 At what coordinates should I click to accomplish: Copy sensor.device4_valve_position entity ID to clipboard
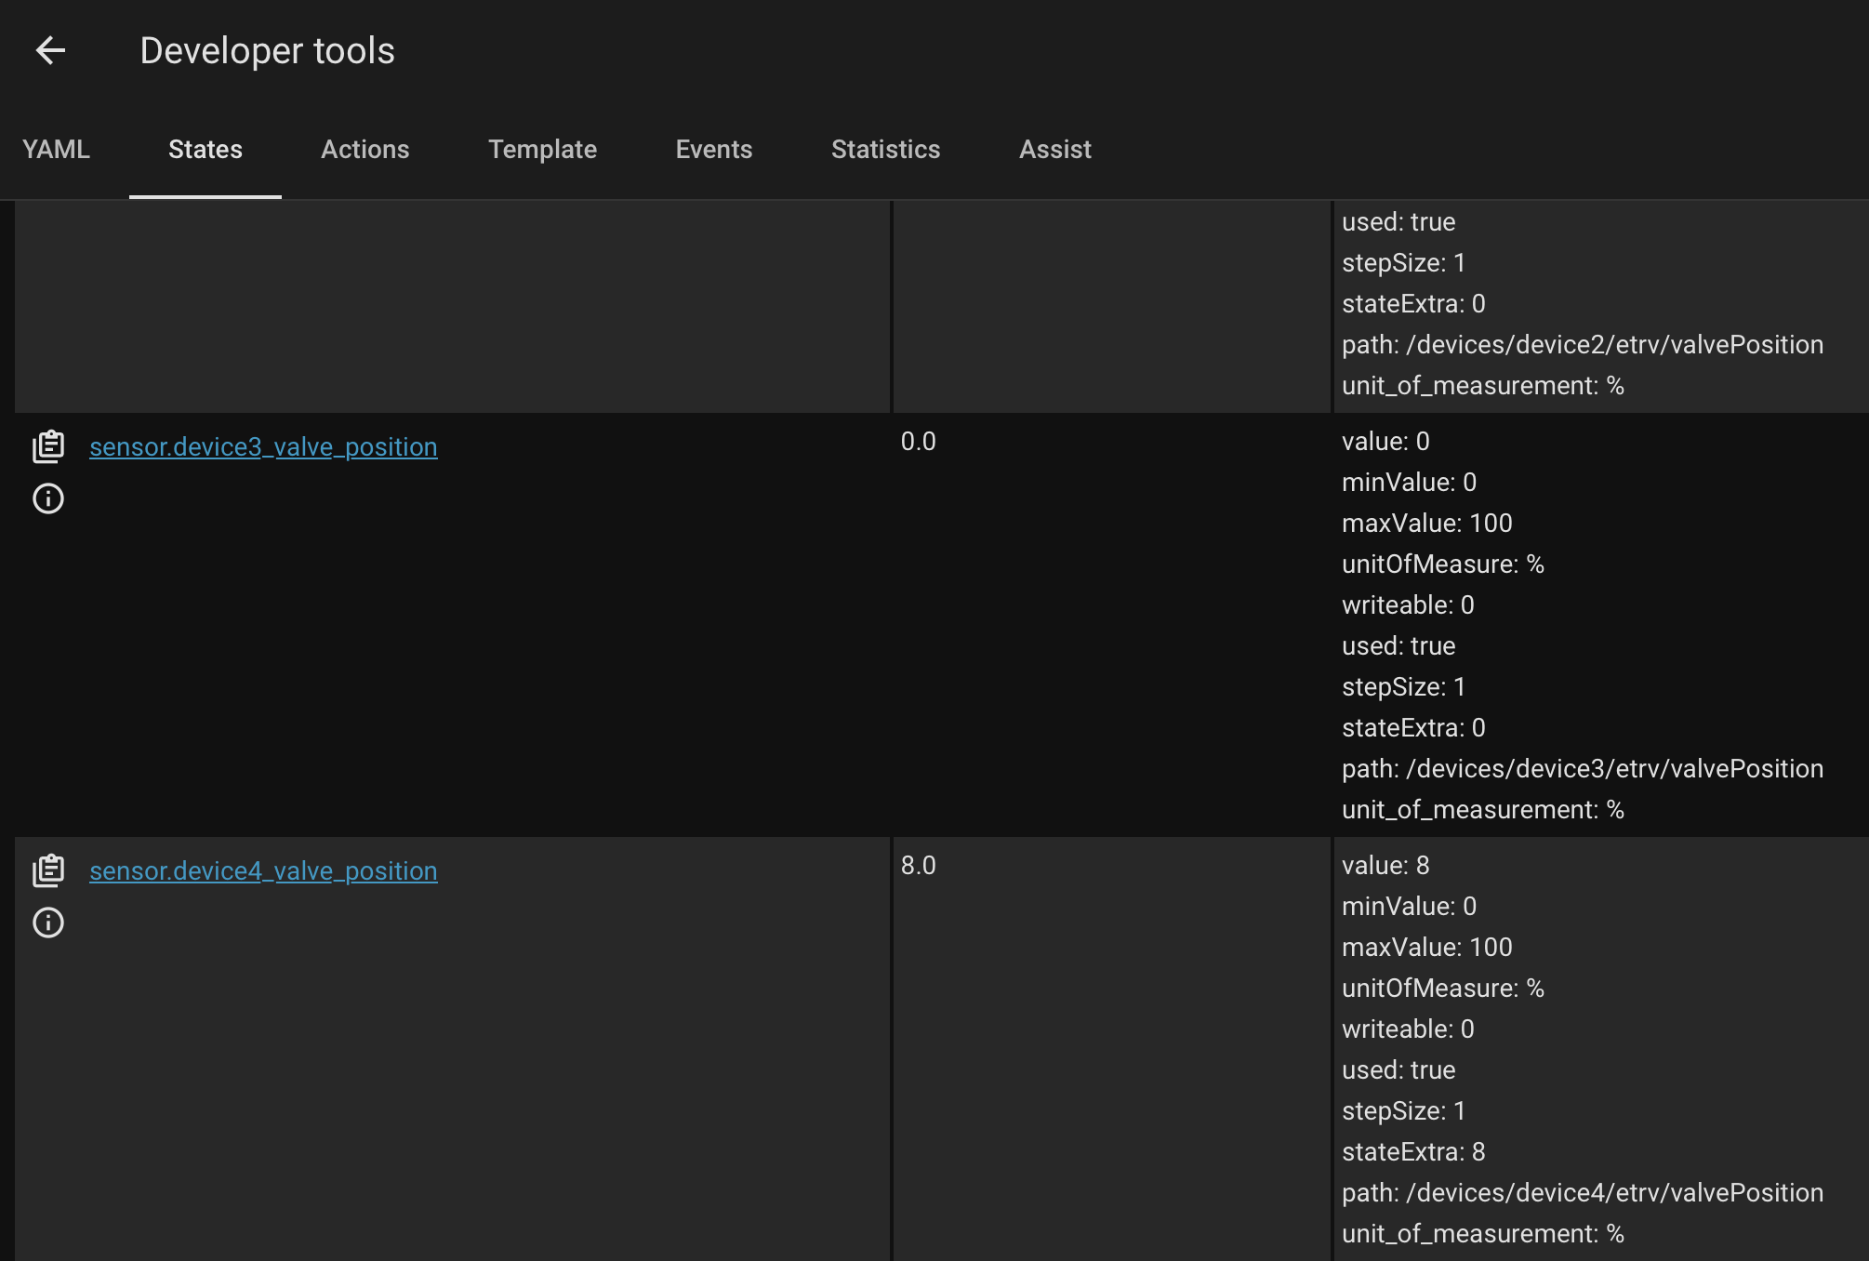pos(48,870)
